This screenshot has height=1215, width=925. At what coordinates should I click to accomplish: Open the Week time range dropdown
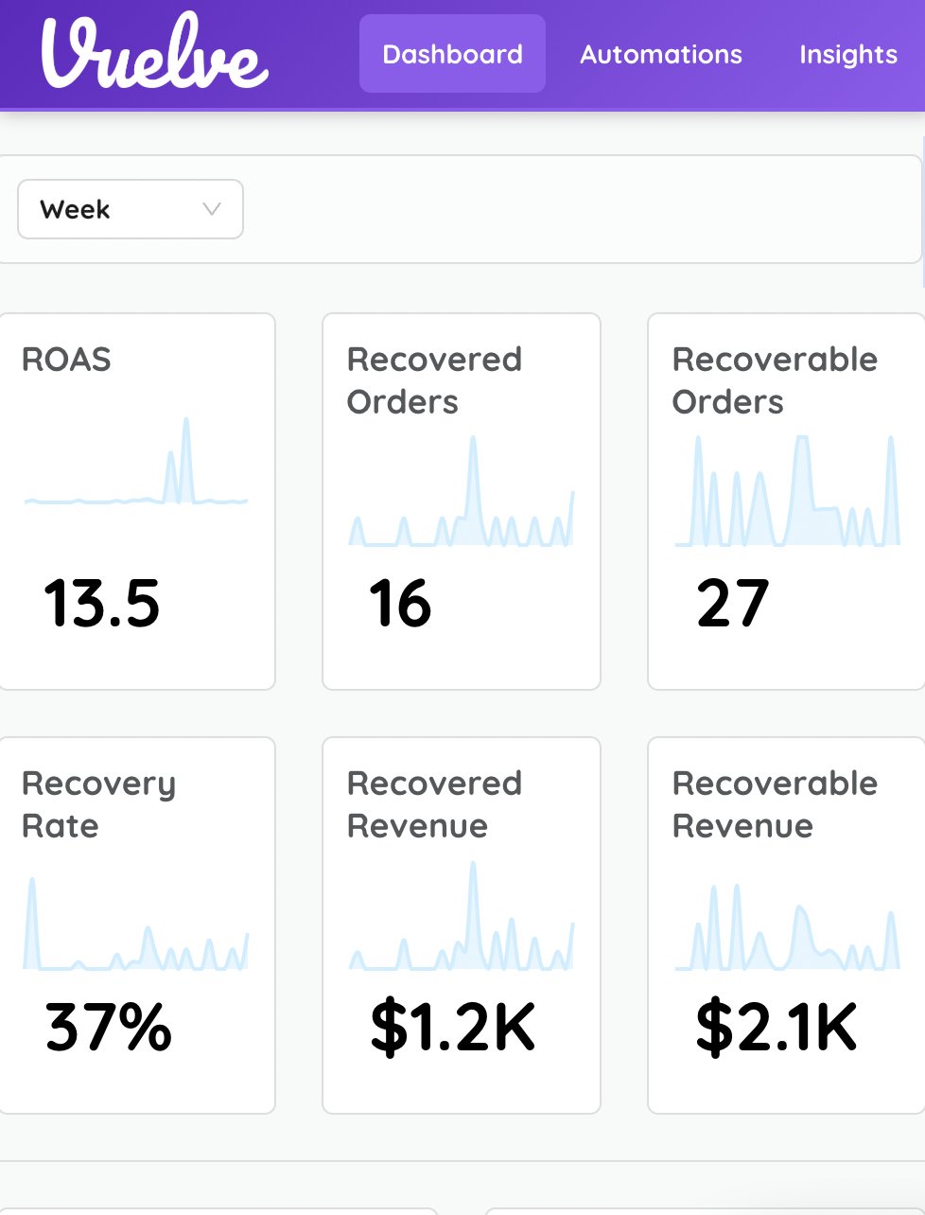[130, 209]
